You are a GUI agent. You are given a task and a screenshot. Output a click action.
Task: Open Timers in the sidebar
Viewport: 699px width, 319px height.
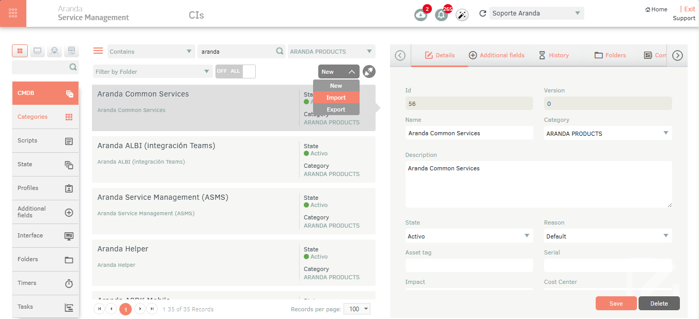(45, 283)
